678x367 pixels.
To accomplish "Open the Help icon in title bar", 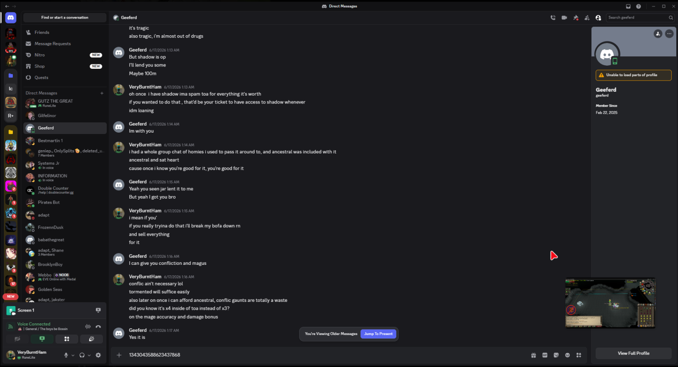I will tap(638, 6).
